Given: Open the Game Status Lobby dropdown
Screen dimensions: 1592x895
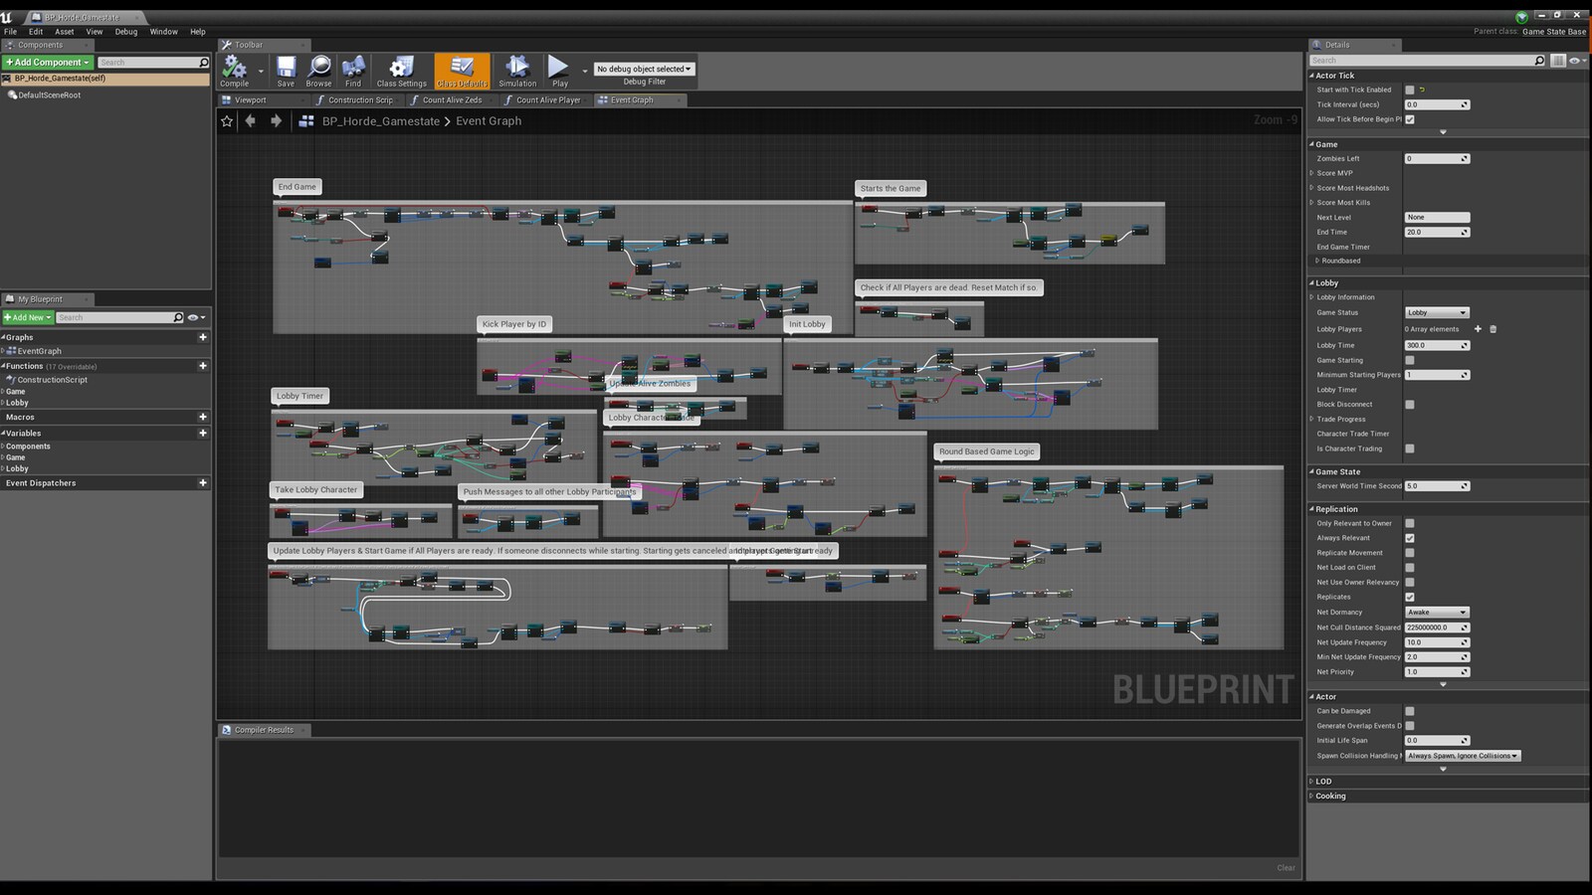Looking at the screenshot, I should click(1436, 312).
